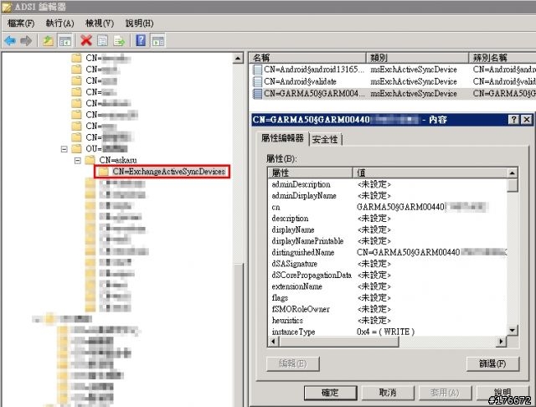Click attribute list scroll down arrow

pyautogui.click(x=512, y=330)
